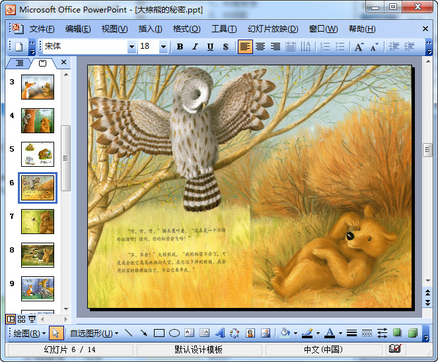This screenshot has width=438, height=362.
Task: Open the line color dropdown arrow
Action: tap(318, 333)
